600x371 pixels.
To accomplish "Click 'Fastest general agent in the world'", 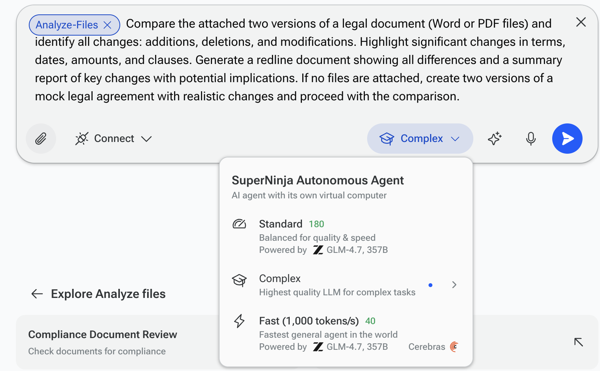I will point(328,335).
